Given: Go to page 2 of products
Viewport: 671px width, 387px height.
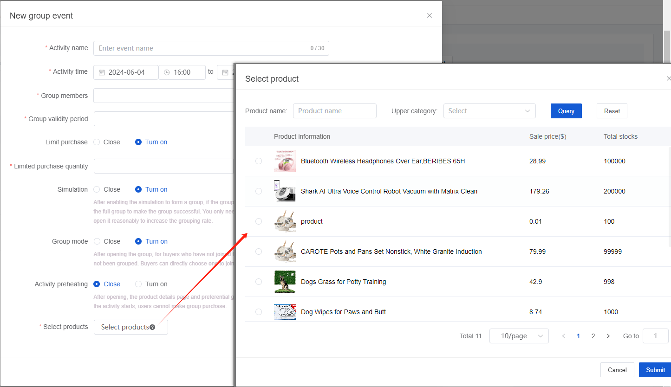Looking at the screenshot, I should [593, 336].
